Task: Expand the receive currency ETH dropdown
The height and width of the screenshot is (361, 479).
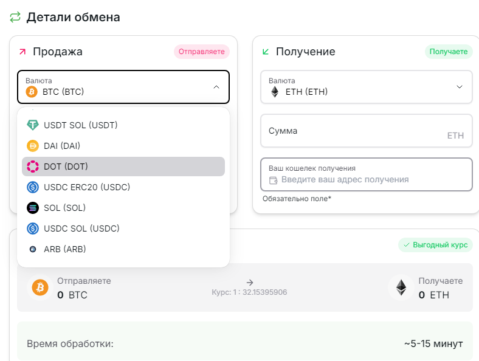Action: 366,87
